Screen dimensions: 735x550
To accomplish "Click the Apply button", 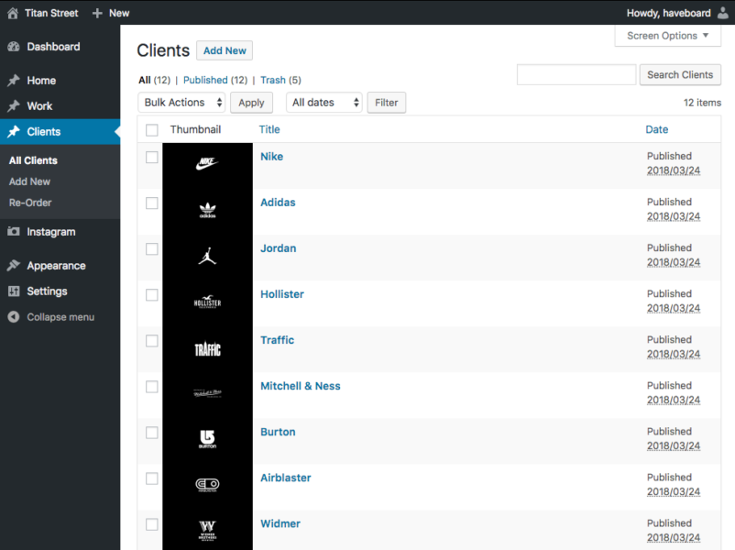I will tap(251, 103).
